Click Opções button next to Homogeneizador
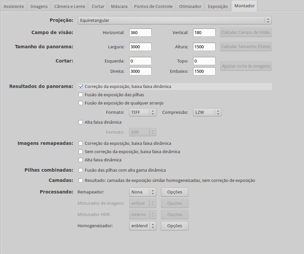 click(x=175, y=226)
